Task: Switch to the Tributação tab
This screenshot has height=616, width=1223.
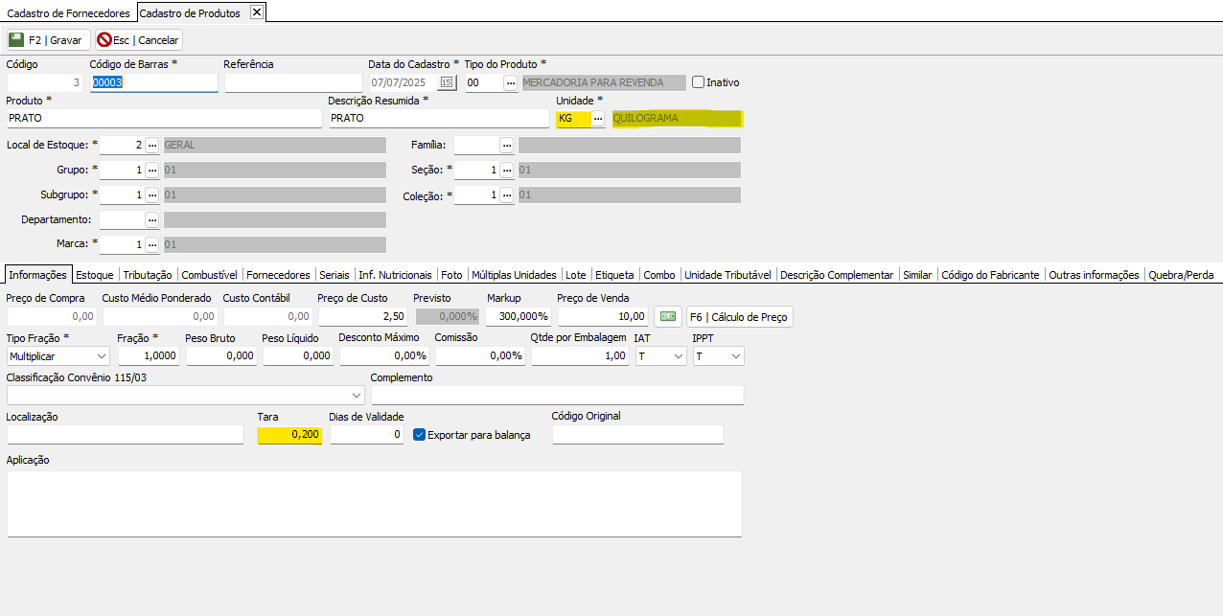Action: point(148,274)
